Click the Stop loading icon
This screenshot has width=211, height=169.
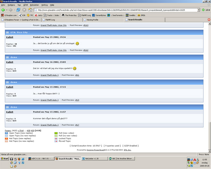pyautogui.click(x=24, y=10)
